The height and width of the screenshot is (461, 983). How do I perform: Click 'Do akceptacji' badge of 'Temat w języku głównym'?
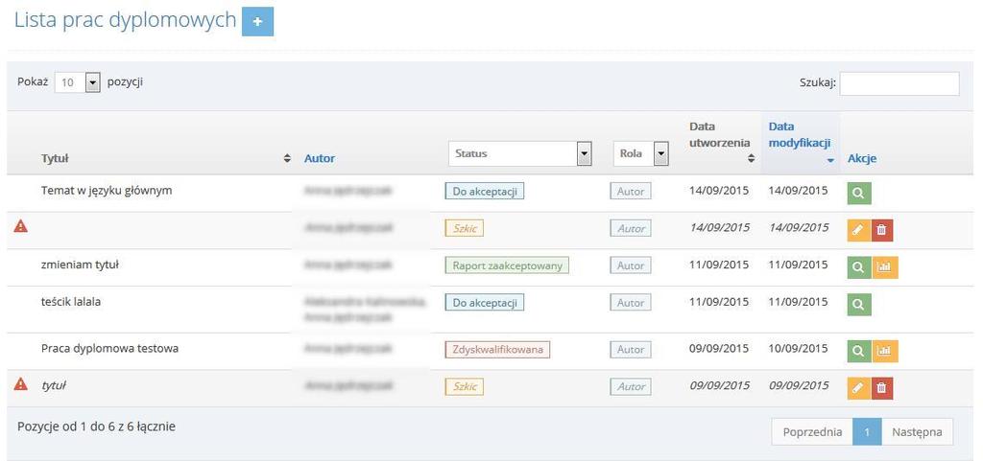[x=484, y=192]
